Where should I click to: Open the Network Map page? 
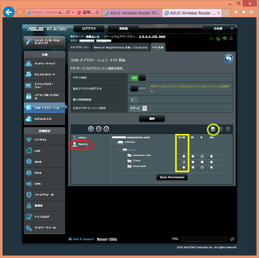[44, 64]
